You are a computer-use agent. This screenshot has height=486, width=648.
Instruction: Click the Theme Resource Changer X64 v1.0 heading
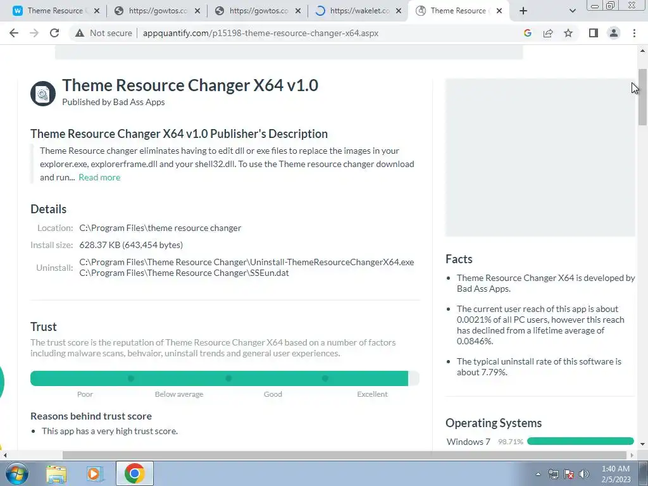[190, 85]
